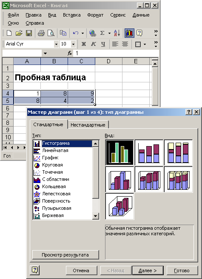This screenshot has height=279, width=202.
Task: Click the Open folder icon
Action: click(19, 33)
